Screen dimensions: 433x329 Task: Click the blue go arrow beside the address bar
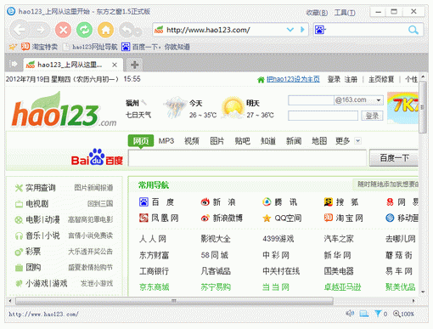302,30
